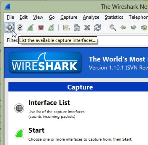Click the Wireshark logo banner
148x145 pixels.
(45, 62)
